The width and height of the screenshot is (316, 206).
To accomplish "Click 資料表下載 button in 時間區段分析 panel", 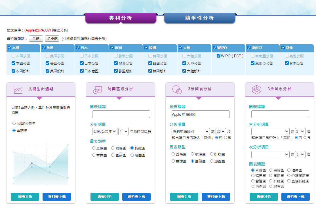I will (x=136, y=197).
